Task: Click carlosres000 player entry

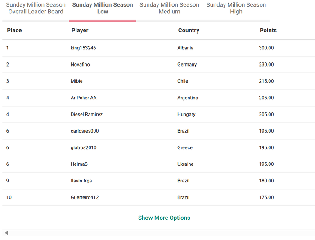Action: point(85,131)
